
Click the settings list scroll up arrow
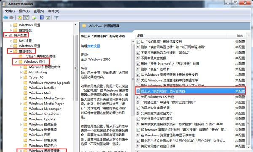click(248, 35)
